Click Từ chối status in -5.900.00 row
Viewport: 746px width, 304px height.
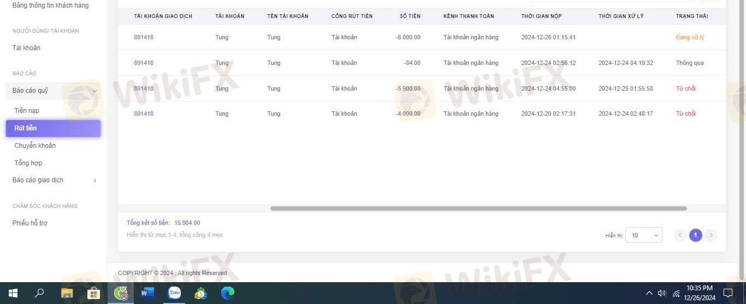(x=685, y=88)
